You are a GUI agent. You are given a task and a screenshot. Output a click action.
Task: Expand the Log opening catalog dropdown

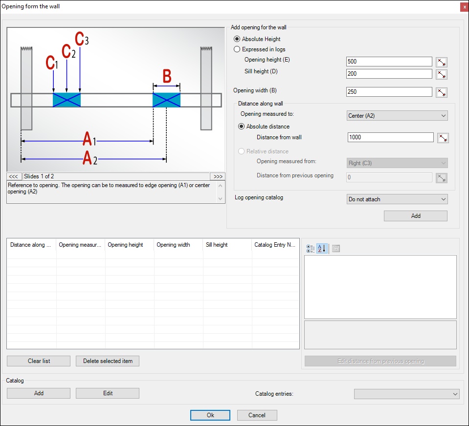coord(397,199)
